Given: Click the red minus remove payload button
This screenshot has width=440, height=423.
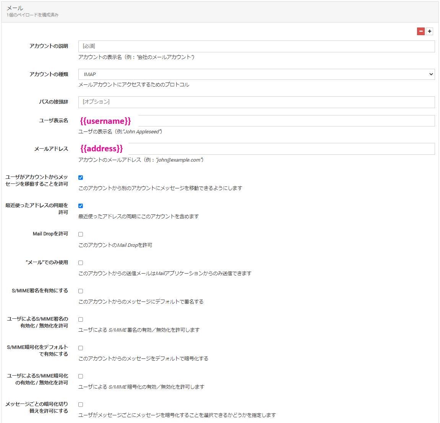Looking at the screenshot, I should pos(421,31).
